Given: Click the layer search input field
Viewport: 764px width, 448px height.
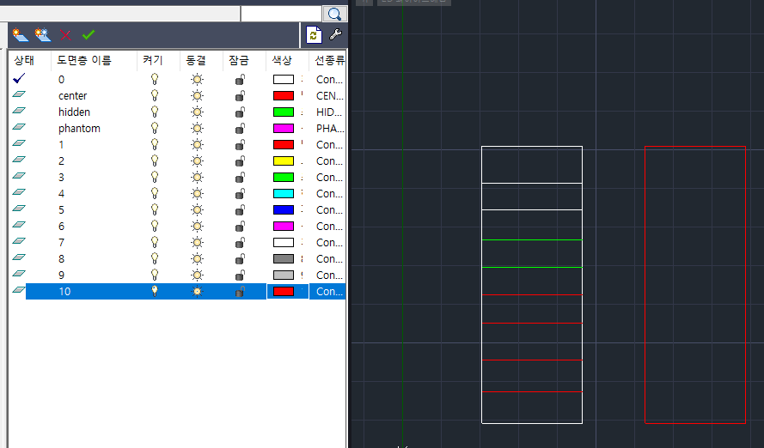Looking at the screenshot, I should [x=280, y=14].
